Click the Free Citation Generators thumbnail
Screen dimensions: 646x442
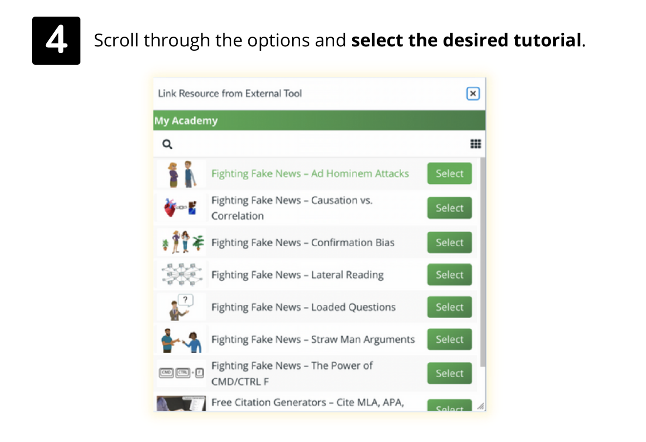pos(181,403)
